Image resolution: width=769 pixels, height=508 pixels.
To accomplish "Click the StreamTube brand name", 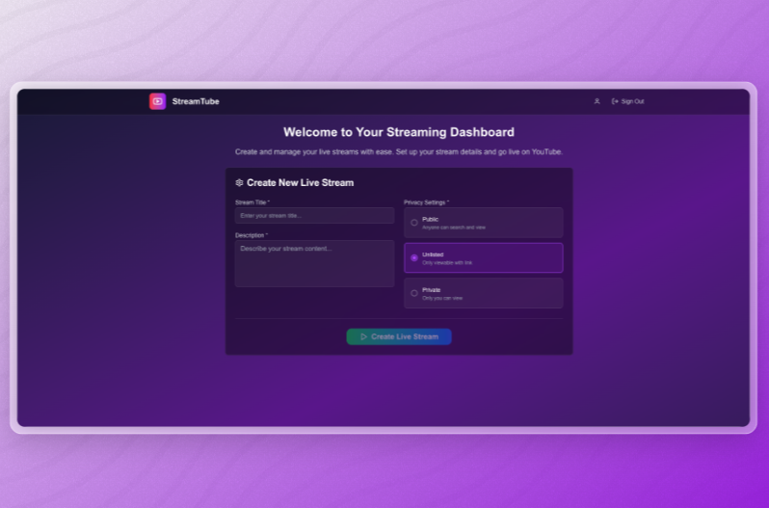I will coord(196,101).
